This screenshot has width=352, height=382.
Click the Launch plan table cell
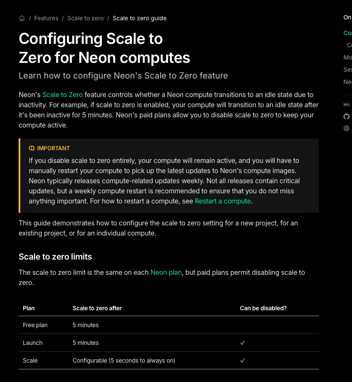pyautogui.click(x=33, y=343)
